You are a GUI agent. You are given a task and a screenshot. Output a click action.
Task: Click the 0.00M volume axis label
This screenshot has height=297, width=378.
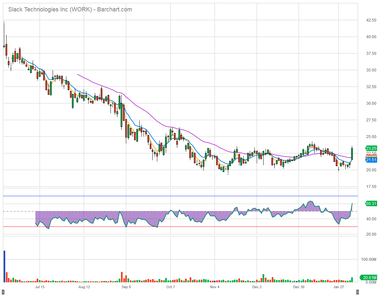tap(371, 282)
